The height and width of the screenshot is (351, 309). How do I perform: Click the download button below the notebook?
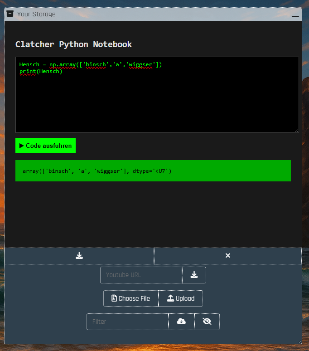coord(79,256)
